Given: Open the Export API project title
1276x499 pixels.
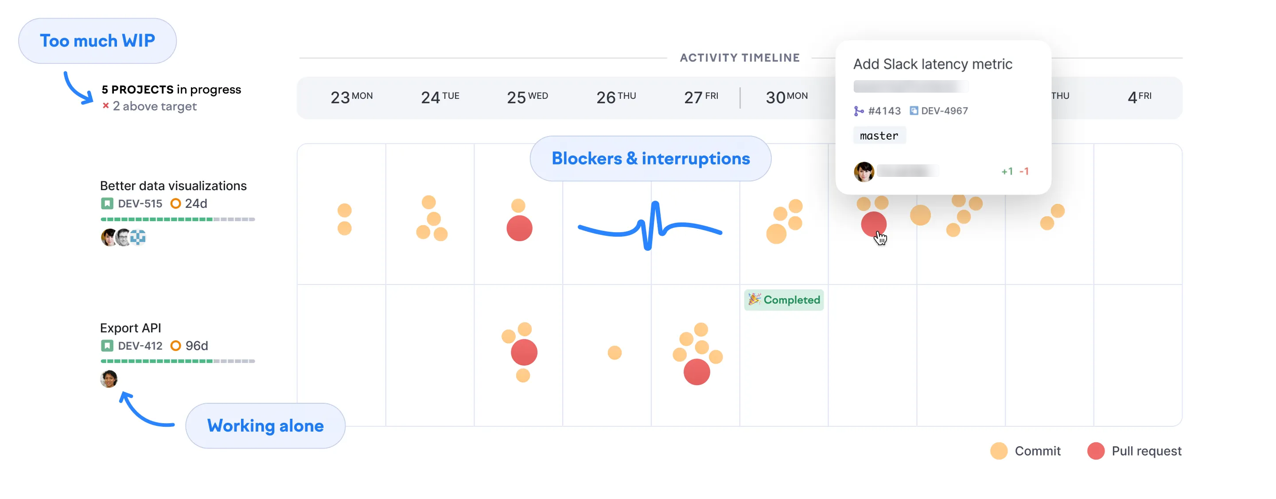Looking at the screenshot, I should click(x=130, y=328).
